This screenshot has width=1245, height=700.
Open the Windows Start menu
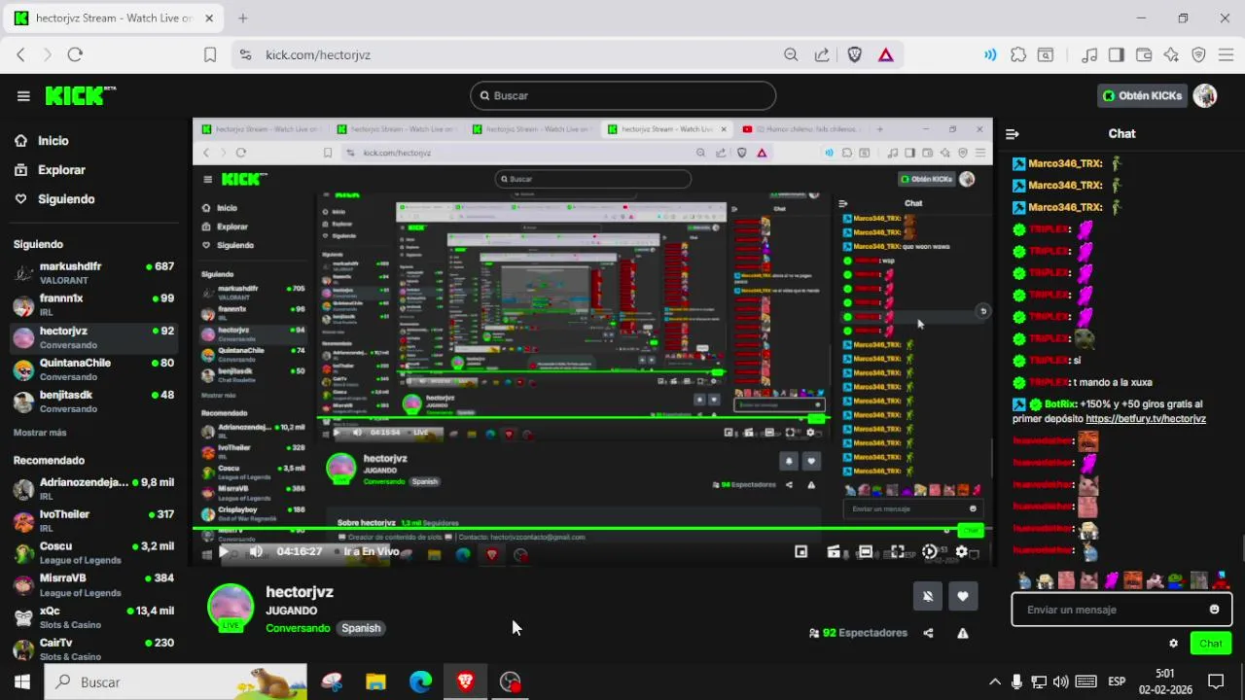[x=21, y=682]
